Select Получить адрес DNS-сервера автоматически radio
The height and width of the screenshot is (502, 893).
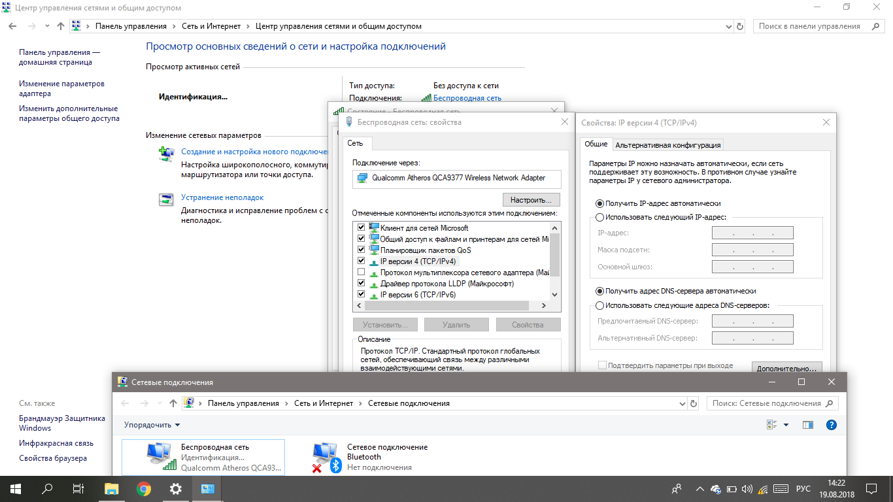click(599, 291)
